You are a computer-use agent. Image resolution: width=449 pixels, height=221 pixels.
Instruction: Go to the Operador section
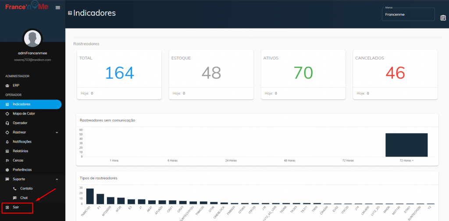pyautogui.click(x=31, y=123)
